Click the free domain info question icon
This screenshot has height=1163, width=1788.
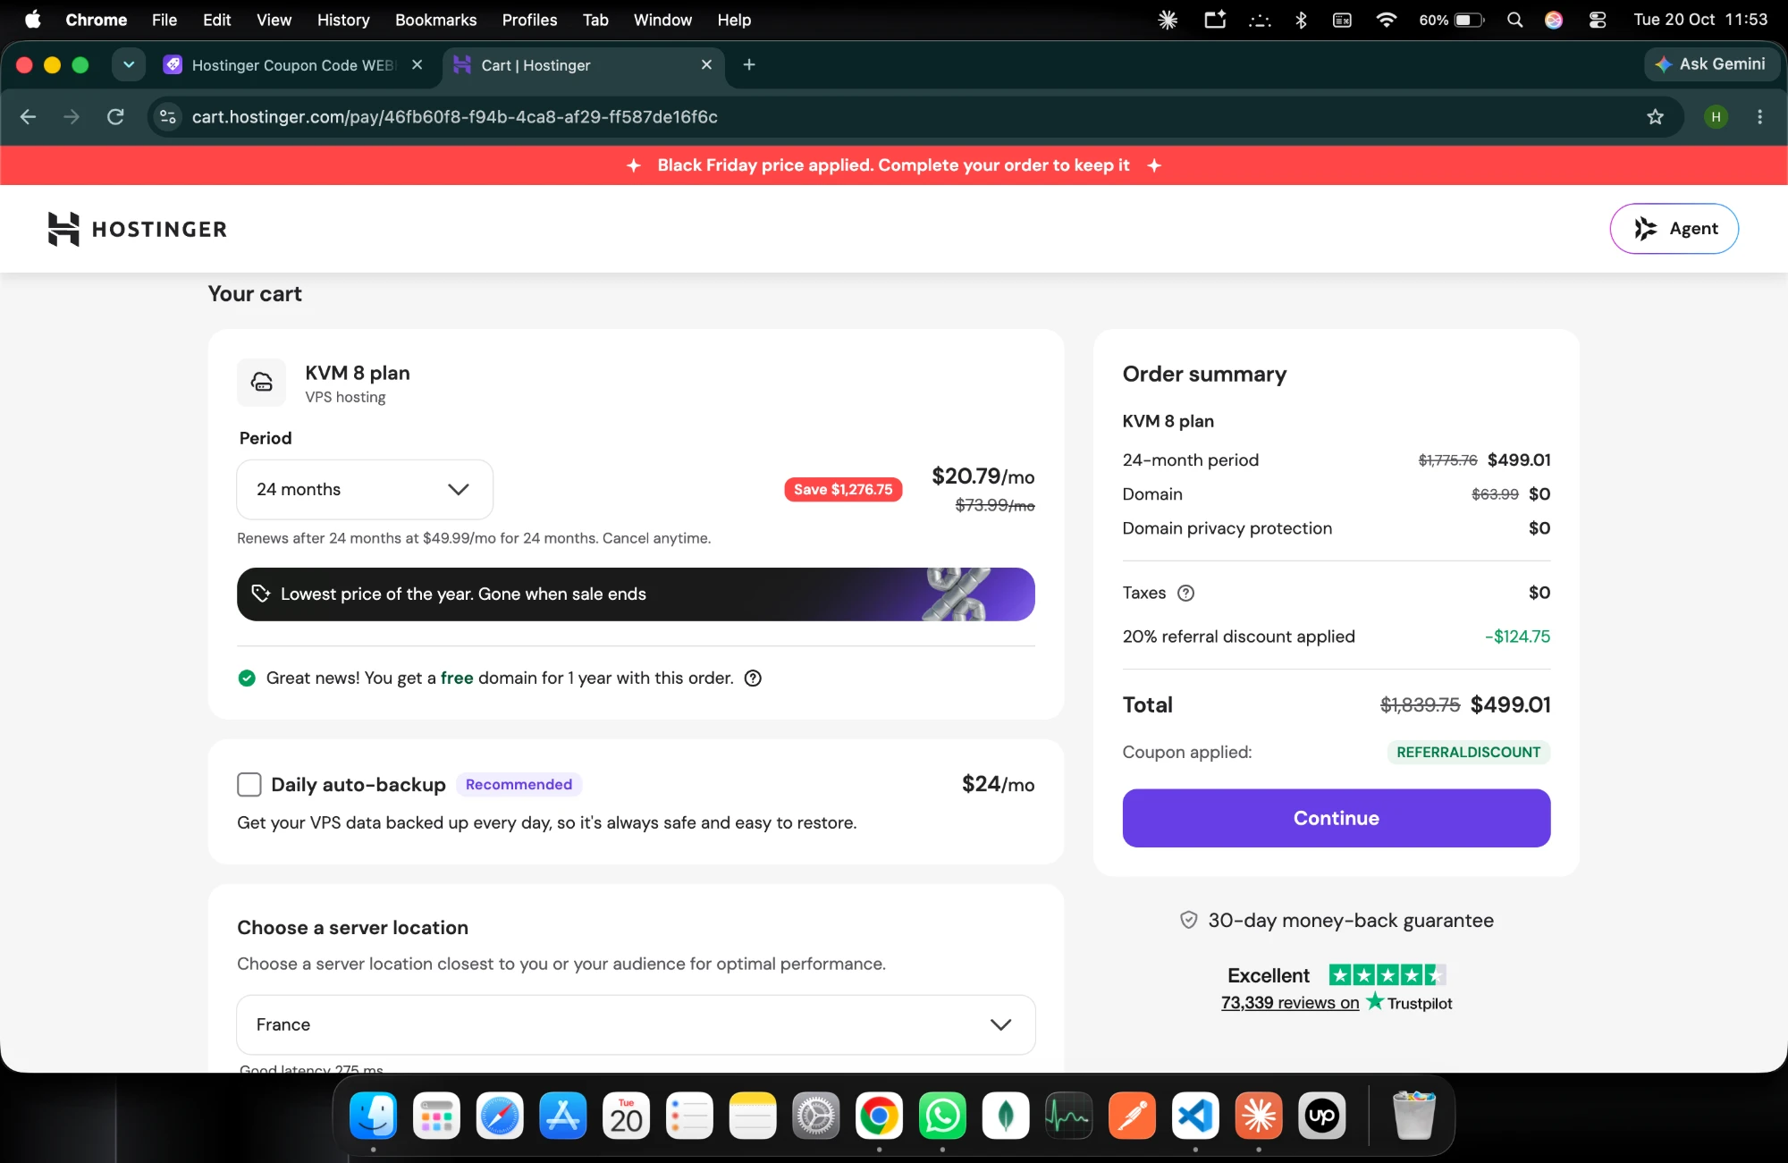pos(753,678)
